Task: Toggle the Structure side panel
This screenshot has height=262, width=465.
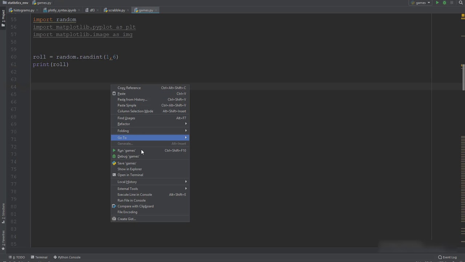Action: coord(3,214)
